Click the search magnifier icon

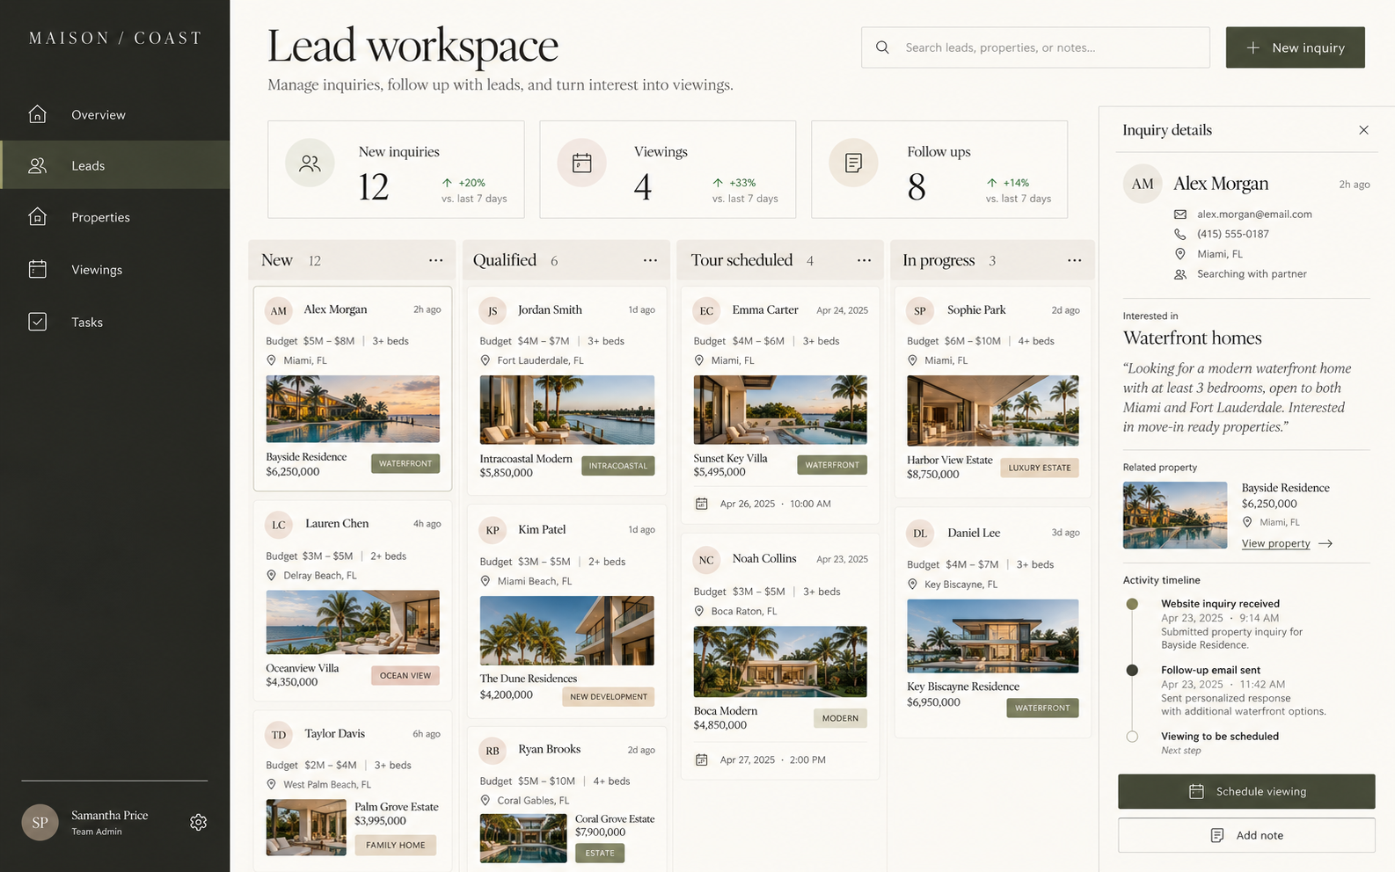[882, 47]
